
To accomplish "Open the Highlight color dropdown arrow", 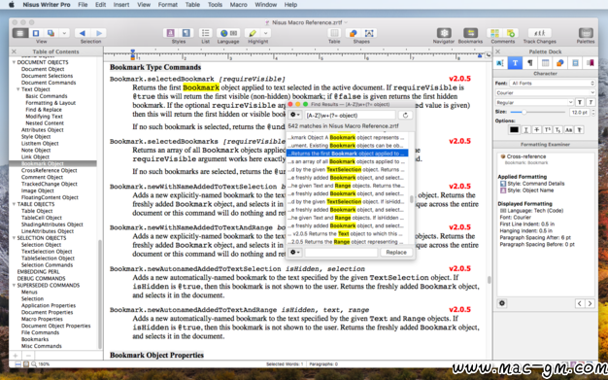I will [x=265, y=33].
